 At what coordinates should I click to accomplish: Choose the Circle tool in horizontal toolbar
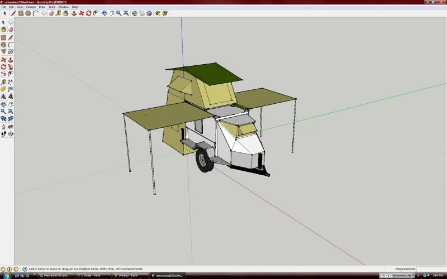28,13
